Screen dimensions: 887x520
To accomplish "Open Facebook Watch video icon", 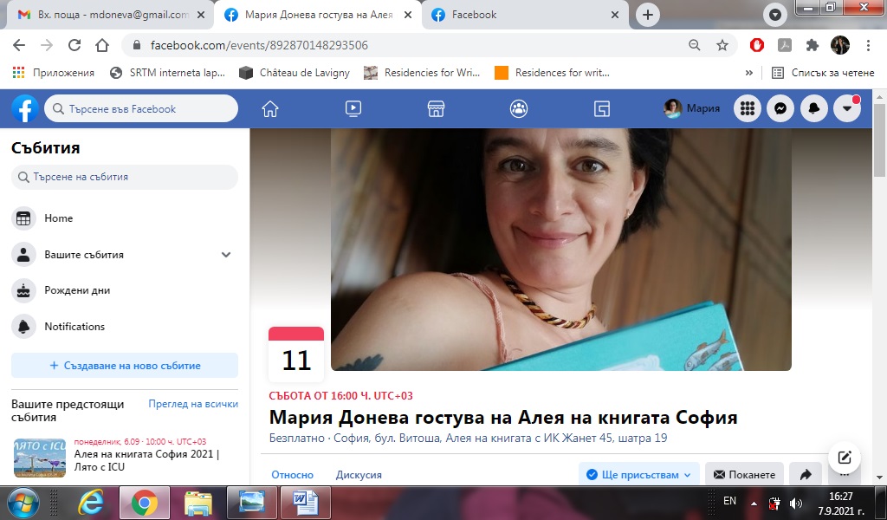I will tap(353, 108).
